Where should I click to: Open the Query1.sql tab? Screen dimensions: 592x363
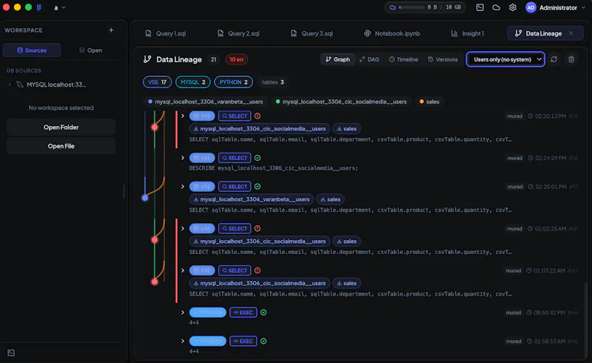point(166,33)
